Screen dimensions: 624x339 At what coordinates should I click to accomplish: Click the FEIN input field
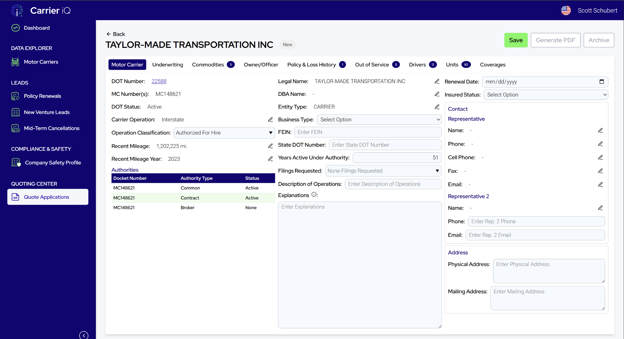pyautogui.click(x=368, y=132)
